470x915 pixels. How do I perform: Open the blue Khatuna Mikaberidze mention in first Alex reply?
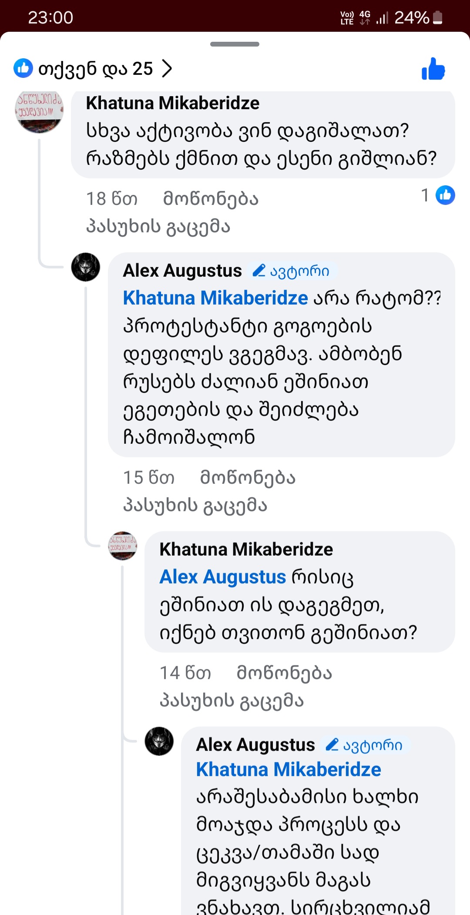(215, 298)
